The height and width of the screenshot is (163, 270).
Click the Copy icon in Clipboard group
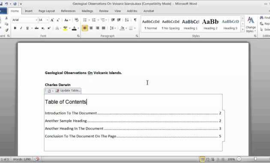tap(6, 24)
